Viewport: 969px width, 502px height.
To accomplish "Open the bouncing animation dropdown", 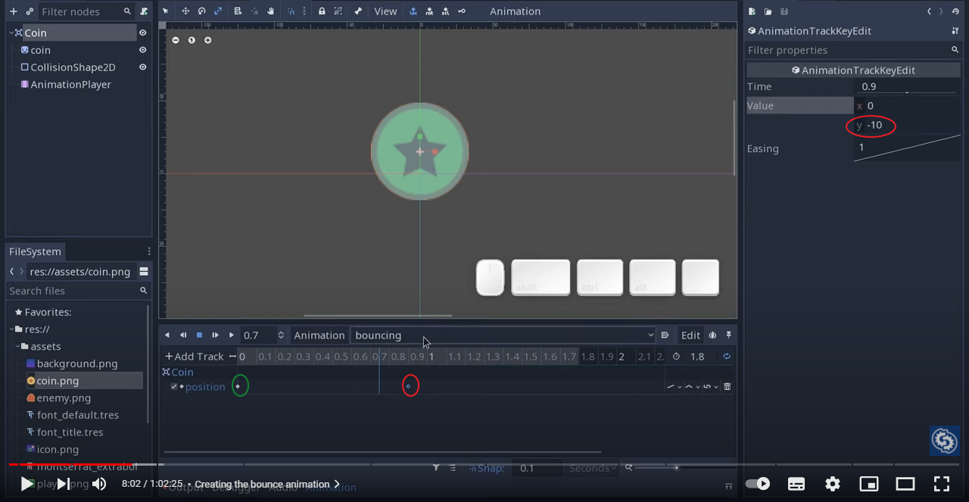I will click(x=503, y=335).
